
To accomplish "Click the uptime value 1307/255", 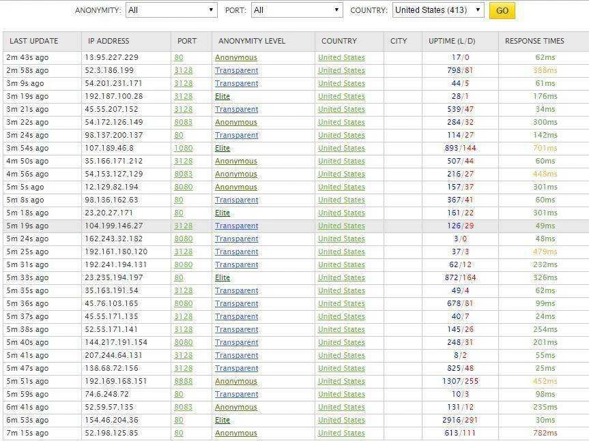I will point(461,381).
